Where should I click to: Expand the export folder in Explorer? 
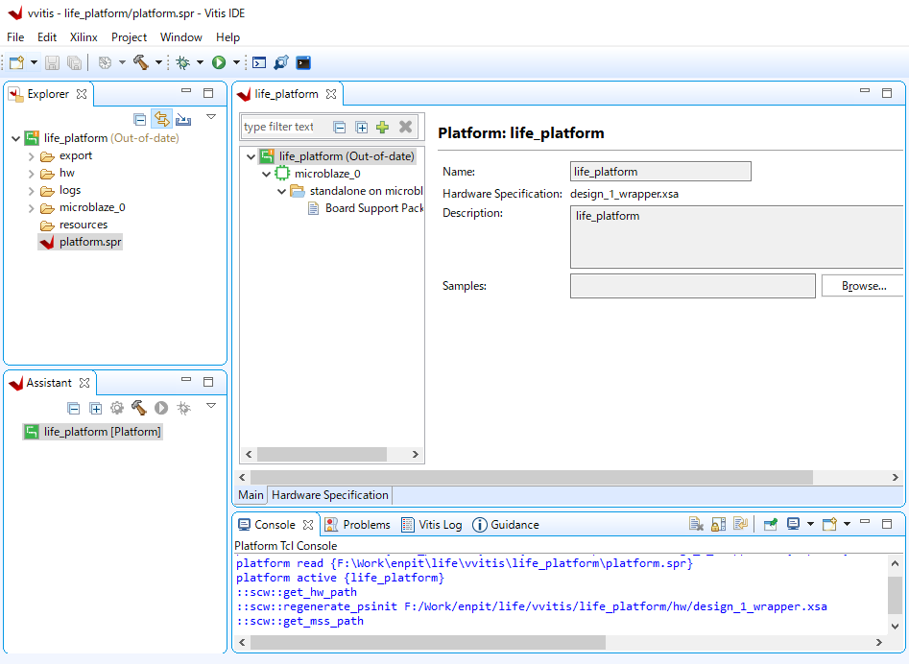[32, 156]
